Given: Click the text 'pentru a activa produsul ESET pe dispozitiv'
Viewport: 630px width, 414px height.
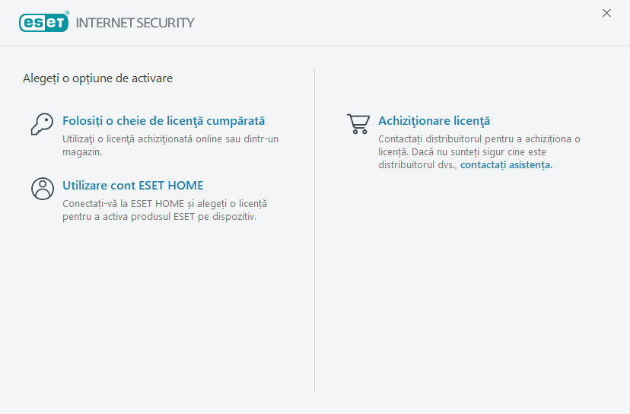Looking at the screenshot, I should (160, 217).
